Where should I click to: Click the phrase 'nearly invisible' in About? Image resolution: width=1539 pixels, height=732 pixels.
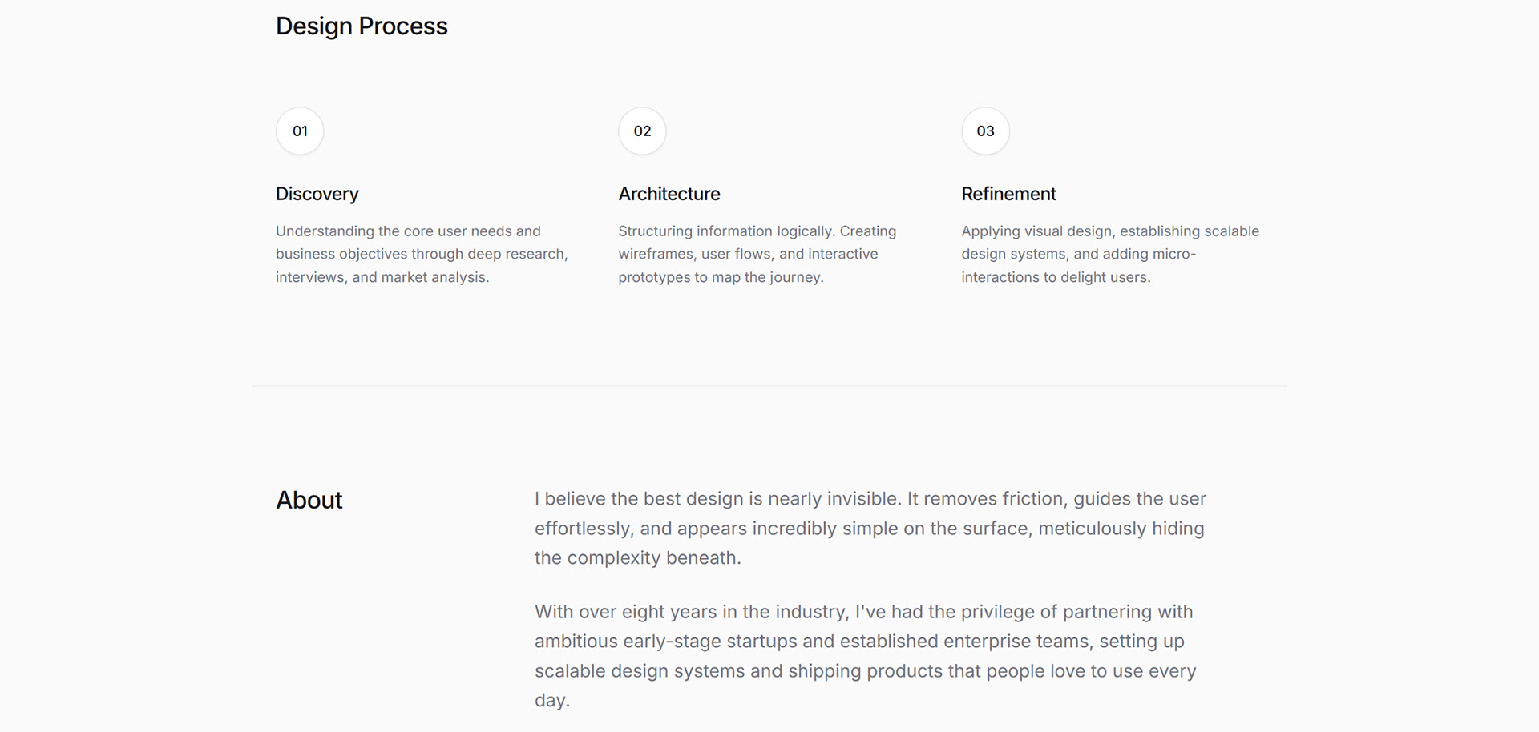coord(833,499)
